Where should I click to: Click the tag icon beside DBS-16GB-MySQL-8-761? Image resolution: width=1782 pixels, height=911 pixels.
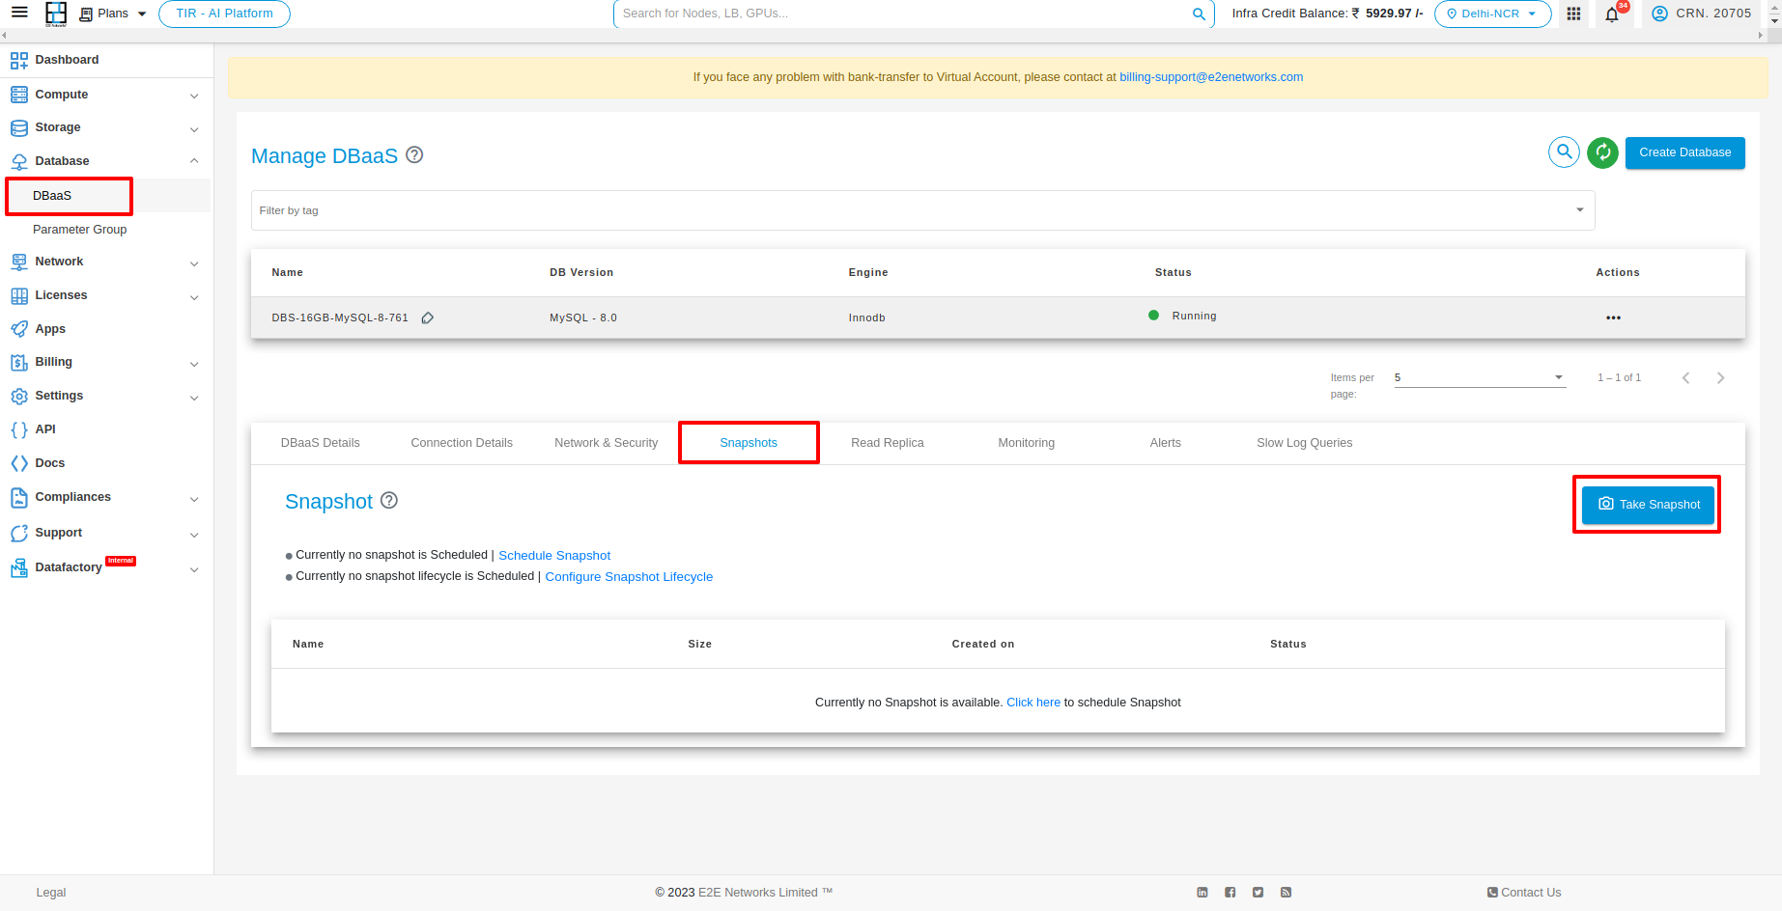click(x=427, y=317)
